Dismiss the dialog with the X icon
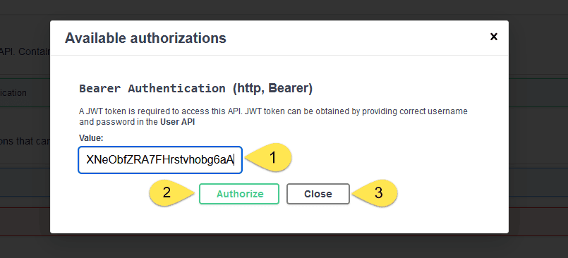The image size is (568, 258). point(493,37)
